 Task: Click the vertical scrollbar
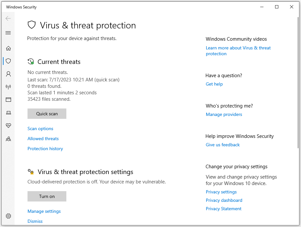coord(298,82)
